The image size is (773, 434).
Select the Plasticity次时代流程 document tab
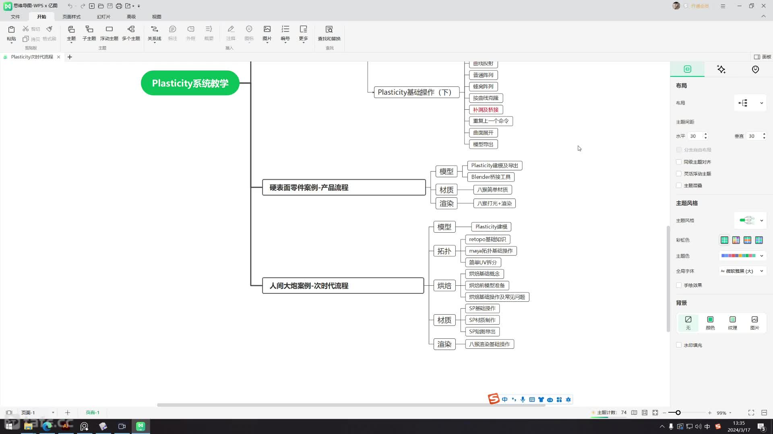point(32,57)
